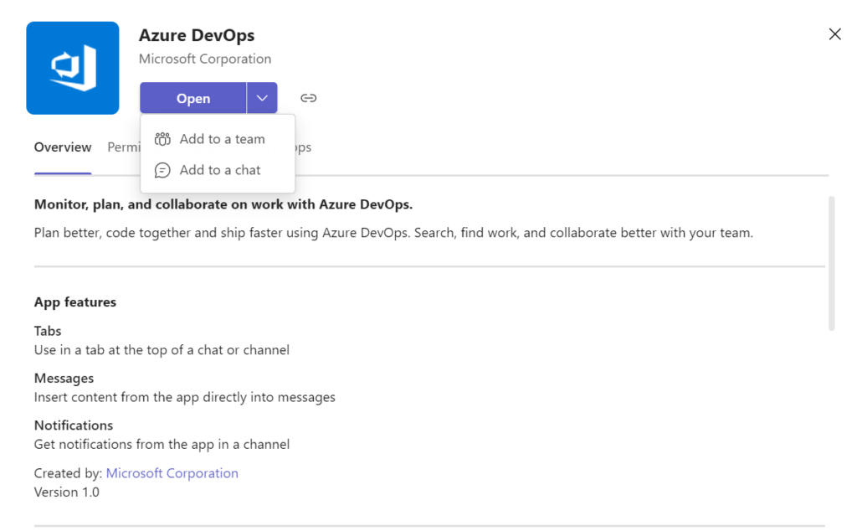
Task: Click the chat bubble icon in menu
Action: pyautogui.click(x=162, y=170)
